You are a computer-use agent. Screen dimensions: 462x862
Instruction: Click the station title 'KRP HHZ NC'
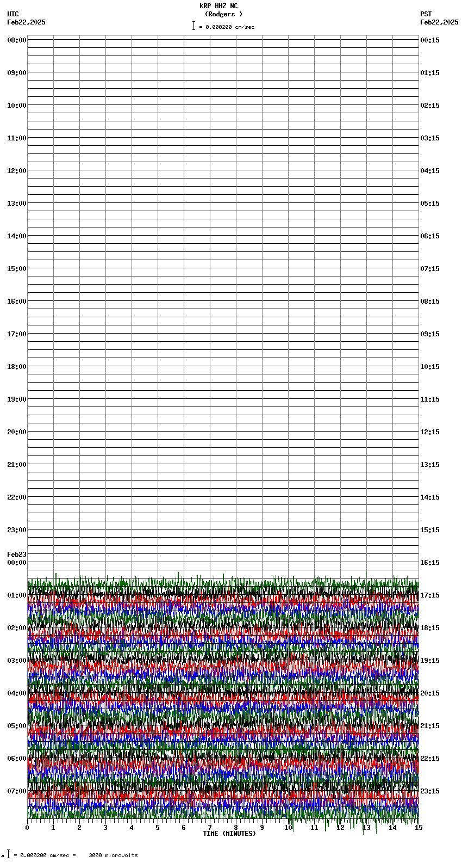coord(218,6)
